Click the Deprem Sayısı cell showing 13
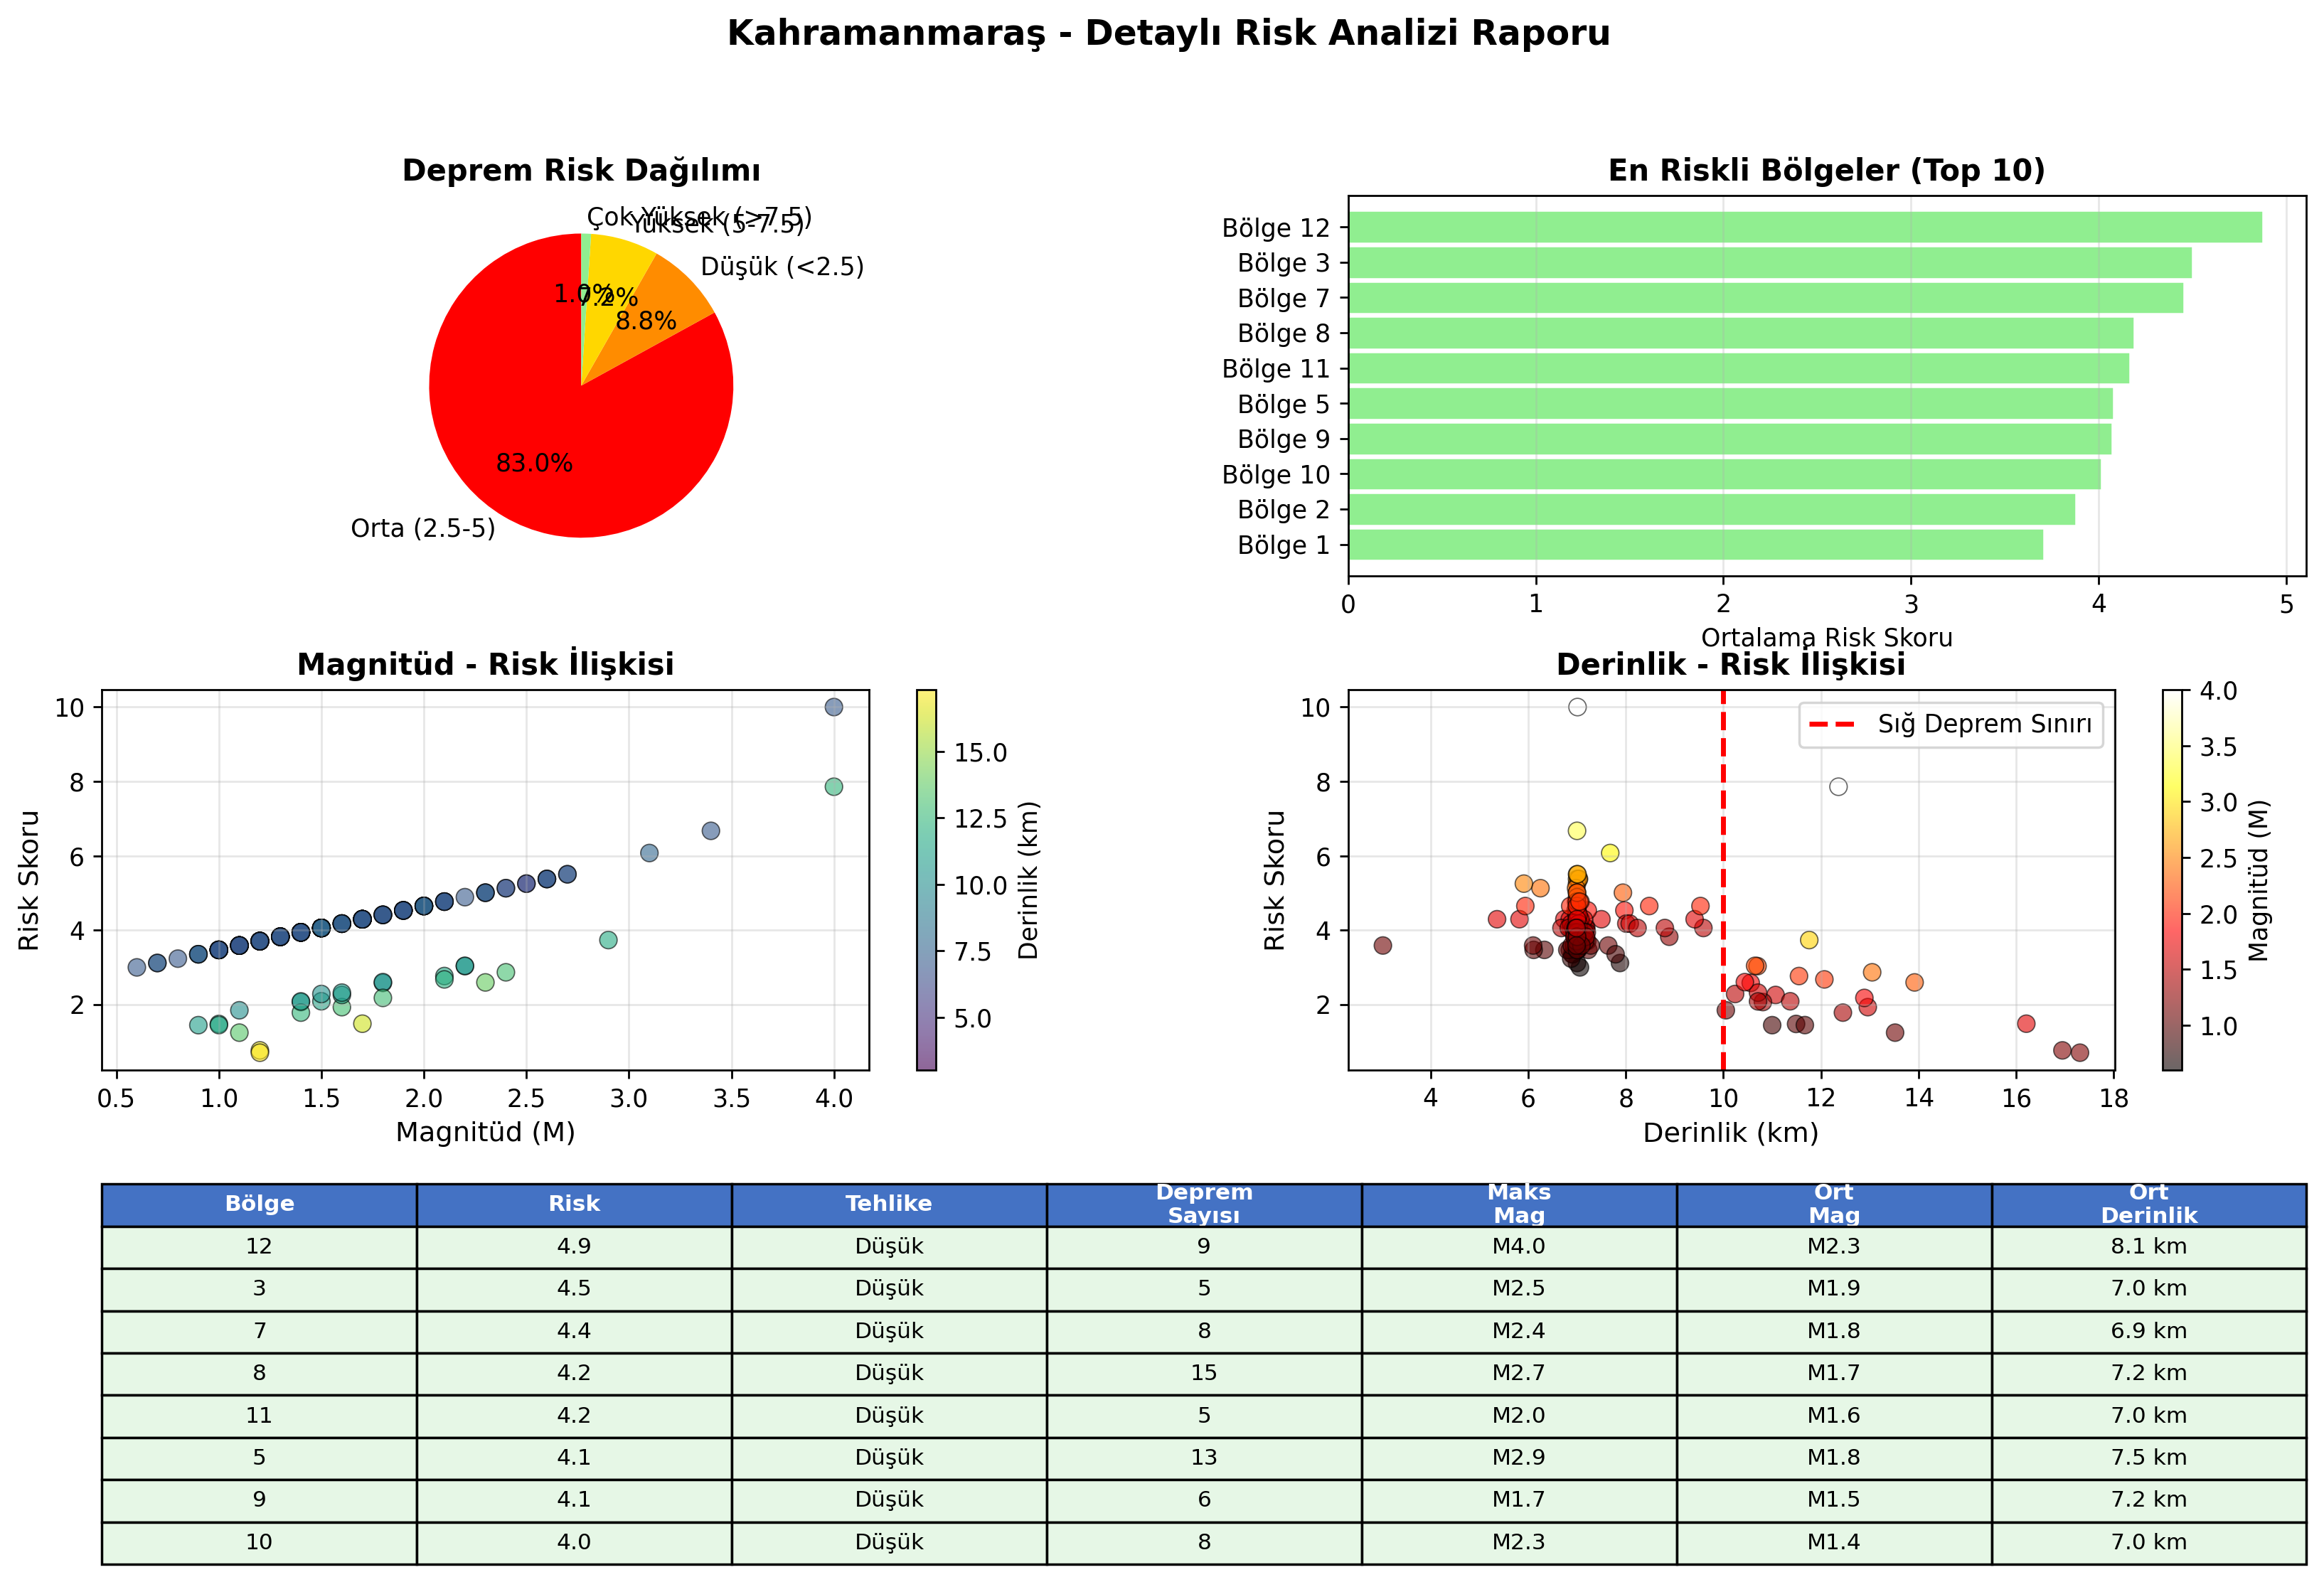The height and width of the screenshot is (1582, 2324). click(1204, 1458)
